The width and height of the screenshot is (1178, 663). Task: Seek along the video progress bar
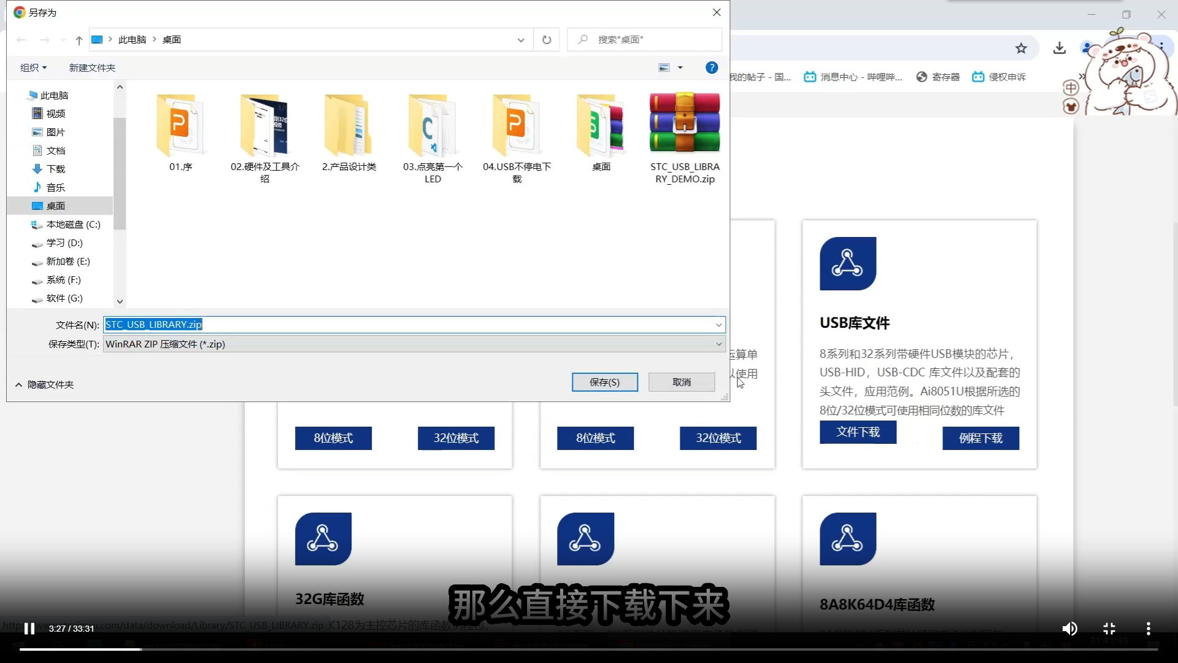(588, 649)
